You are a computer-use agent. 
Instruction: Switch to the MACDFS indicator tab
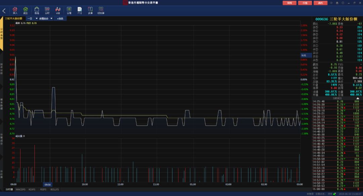tap(21, 189)
